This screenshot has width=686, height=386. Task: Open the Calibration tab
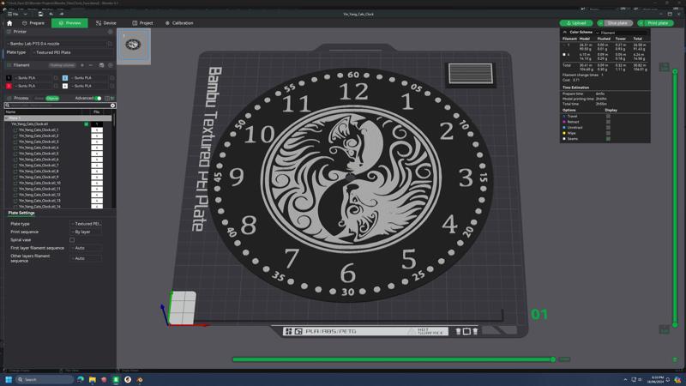(179, 23)
